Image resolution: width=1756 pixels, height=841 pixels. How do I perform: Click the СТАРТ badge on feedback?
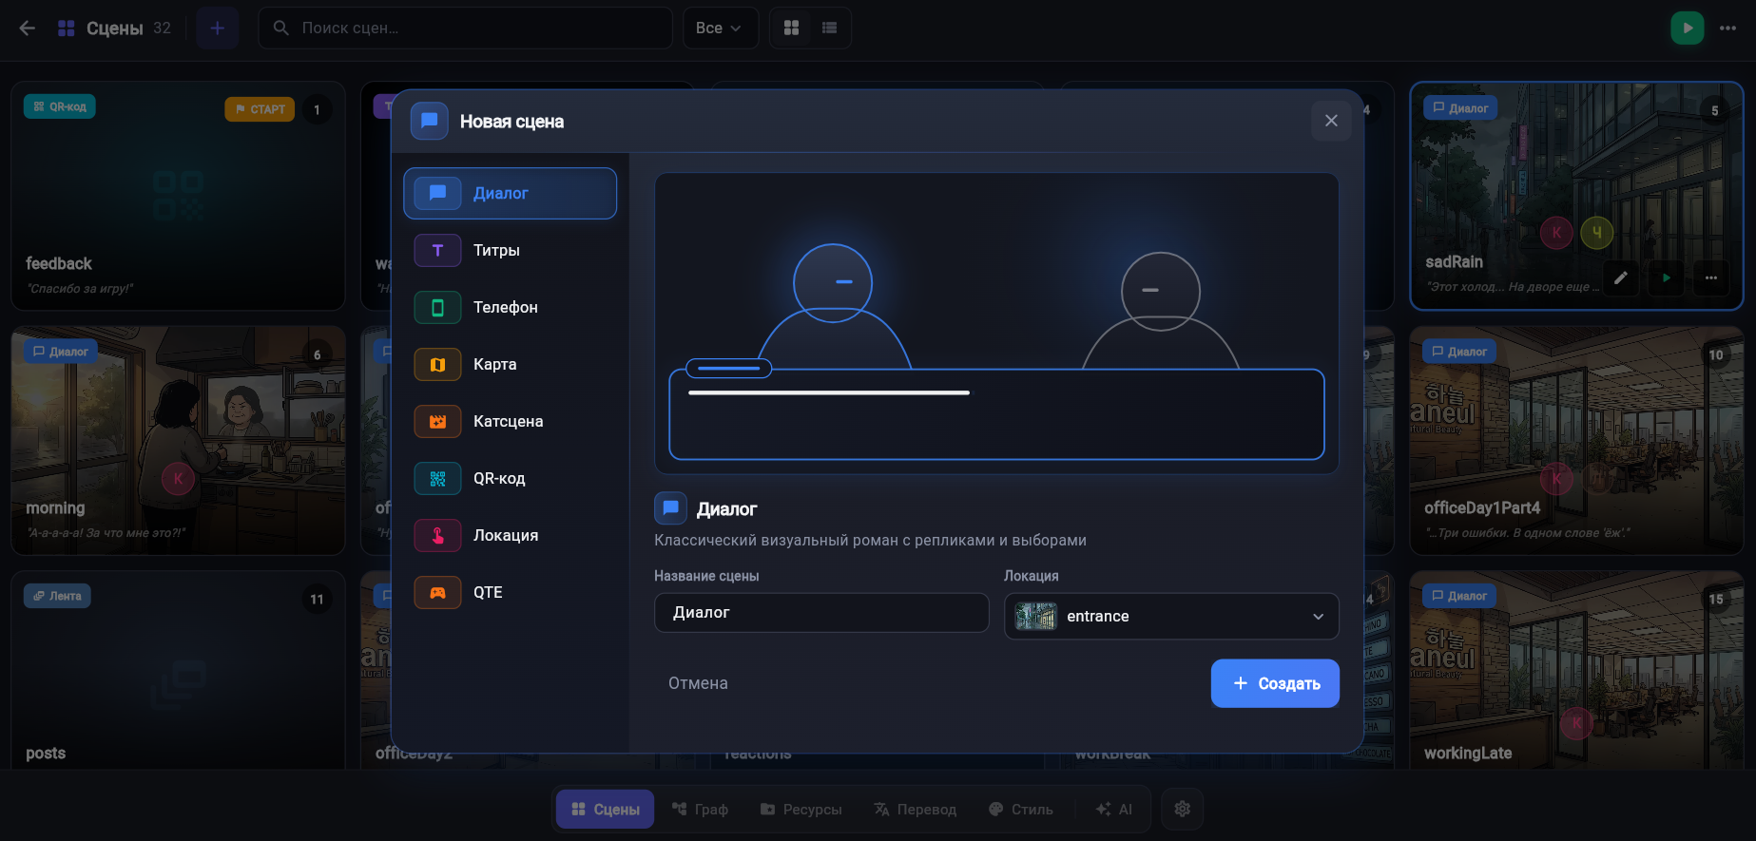260,109
